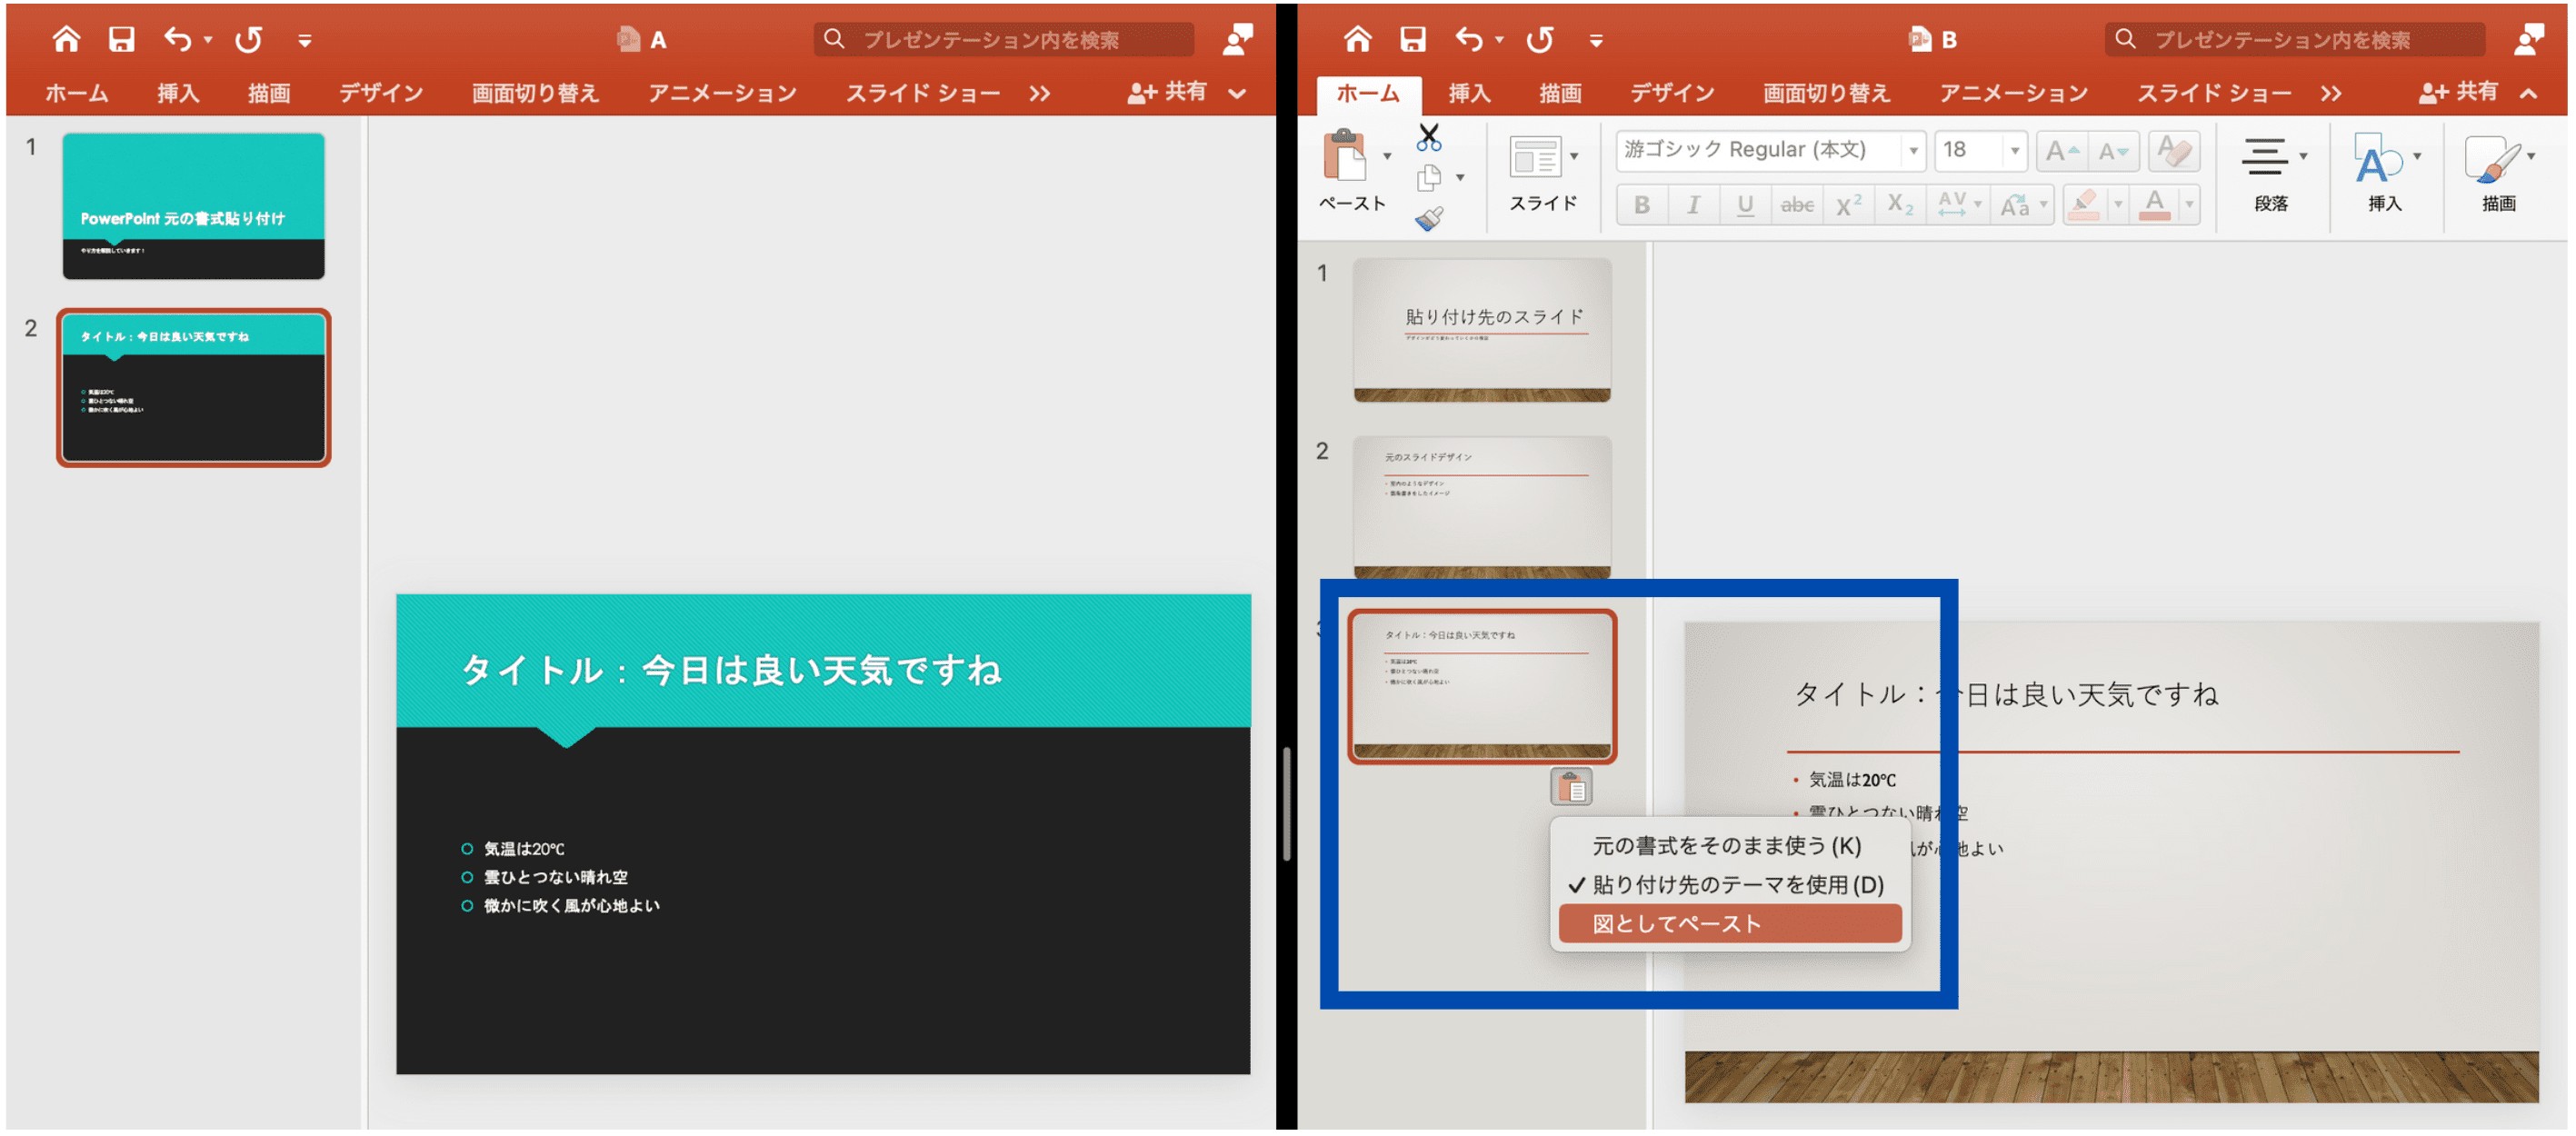Click the Undo icon in window A

click(x=178, y=39)
